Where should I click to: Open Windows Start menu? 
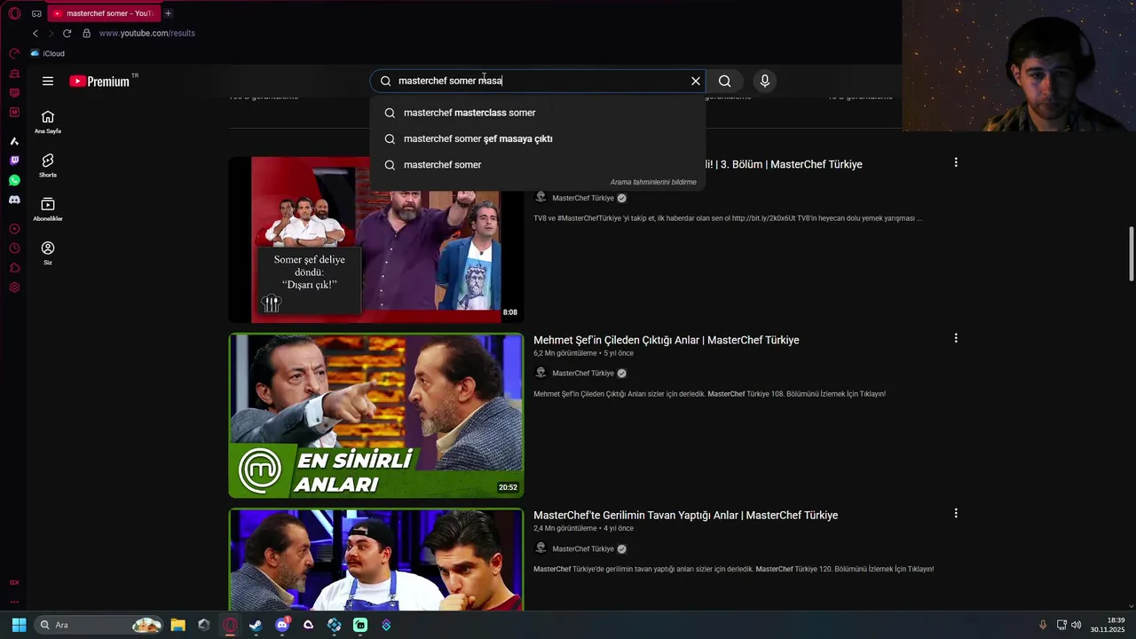[19, 625]
